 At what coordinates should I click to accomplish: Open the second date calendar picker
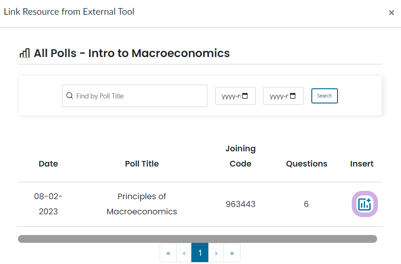293,96
